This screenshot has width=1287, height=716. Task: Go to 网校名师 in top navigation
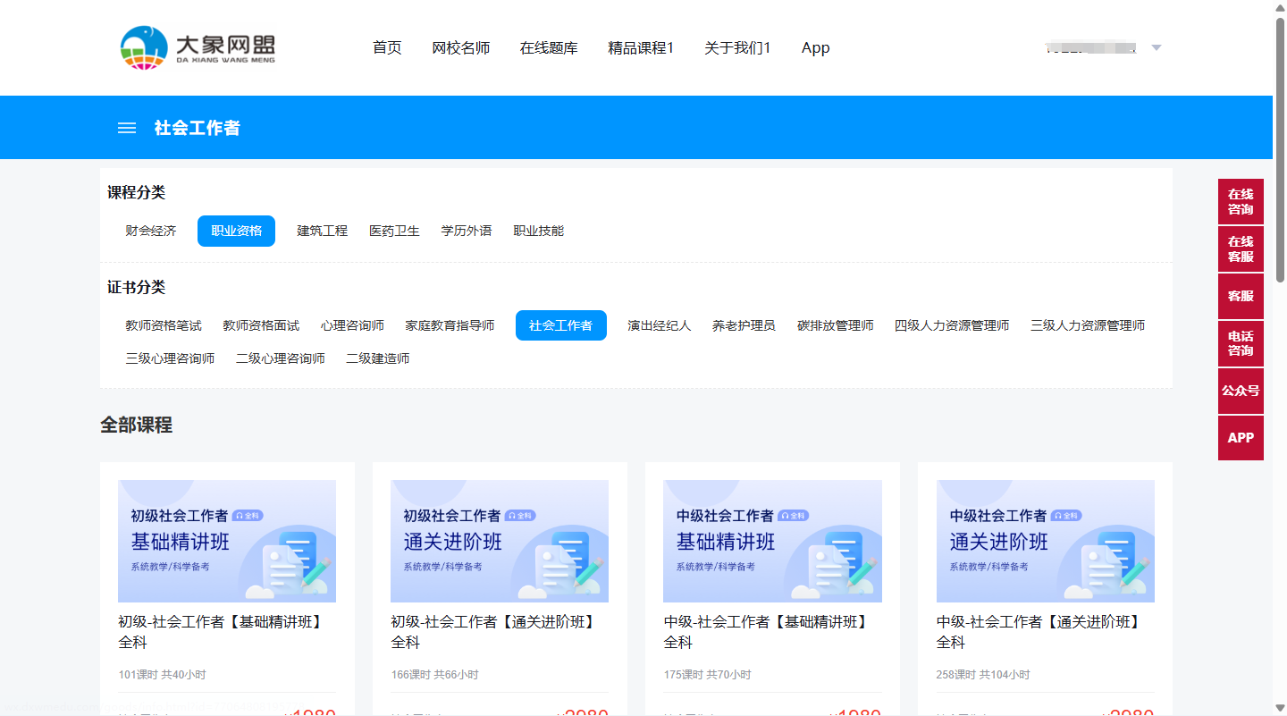point(460,48)
